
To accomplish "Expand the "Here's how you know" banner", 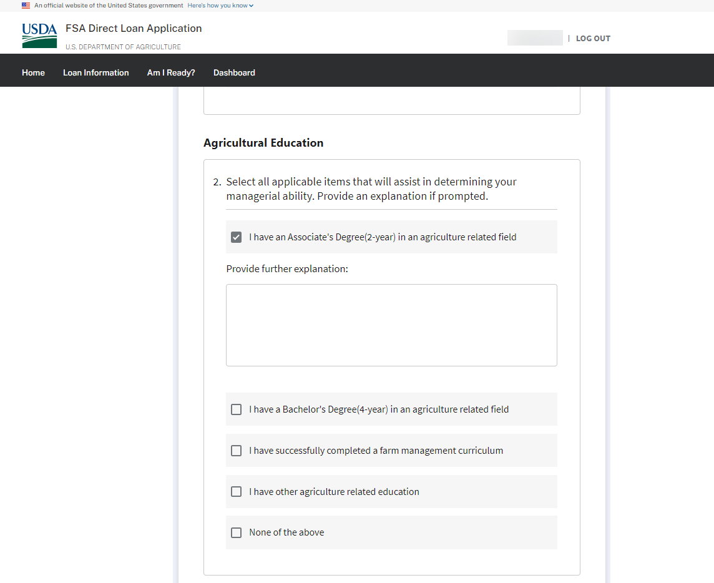I will coord(220,6).
